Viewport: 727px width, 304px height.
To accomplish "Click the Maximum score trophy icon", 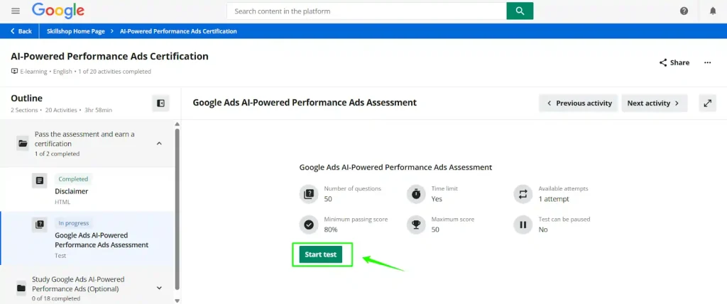I will tap(416, 225).
